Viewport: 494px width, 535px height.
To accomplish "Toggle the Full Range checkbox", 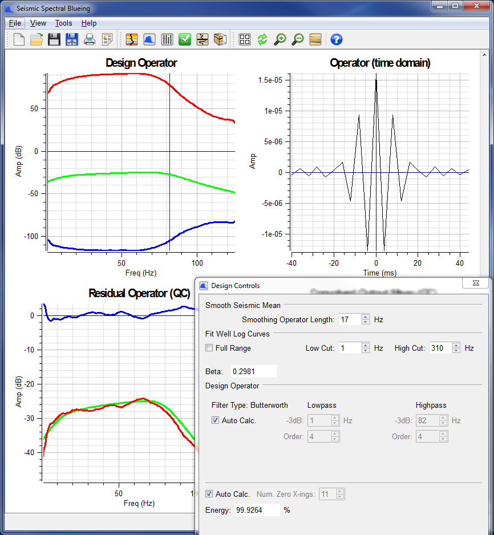I will [209, 348].
